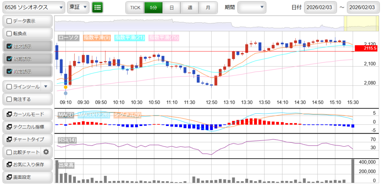Open the カーソルモード popup button
Screen dimensions: 381x185
click(27, 114)
